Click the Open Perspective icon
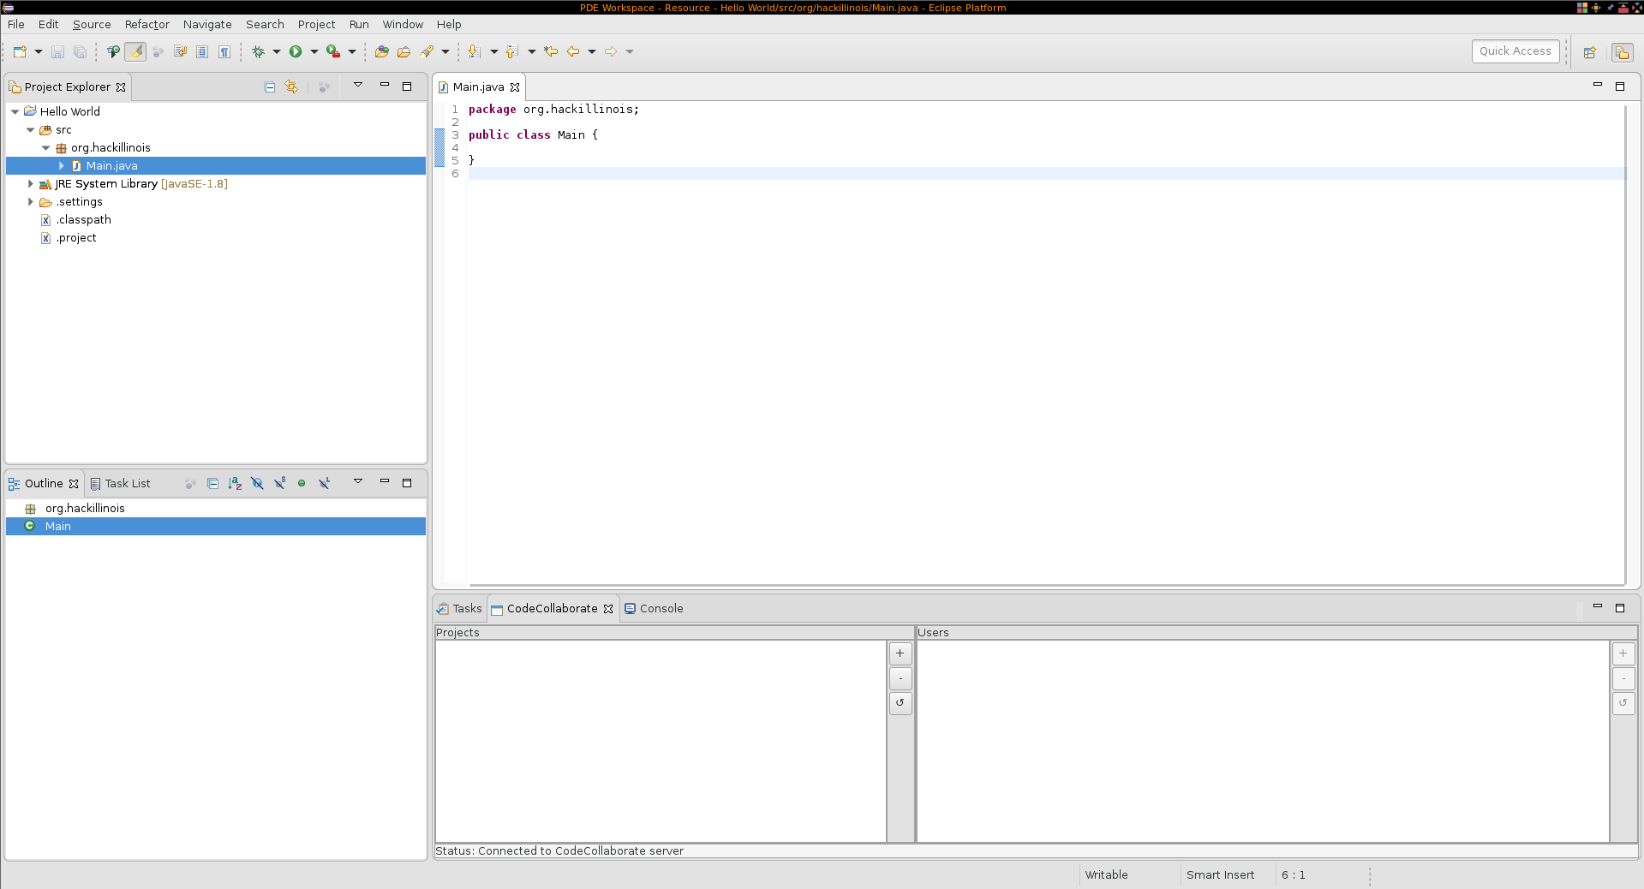Viewport: 1644px width, 889px height. (x=1590, y=52)
